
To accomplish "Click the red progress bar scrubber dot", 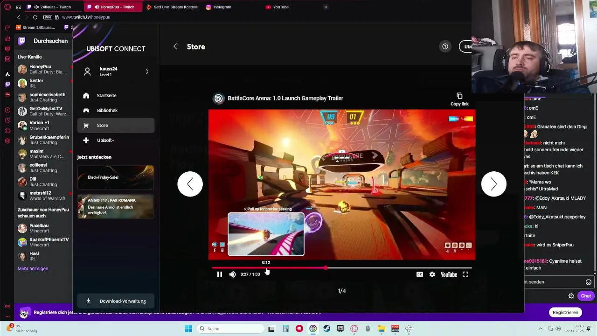I will point(326,268).
